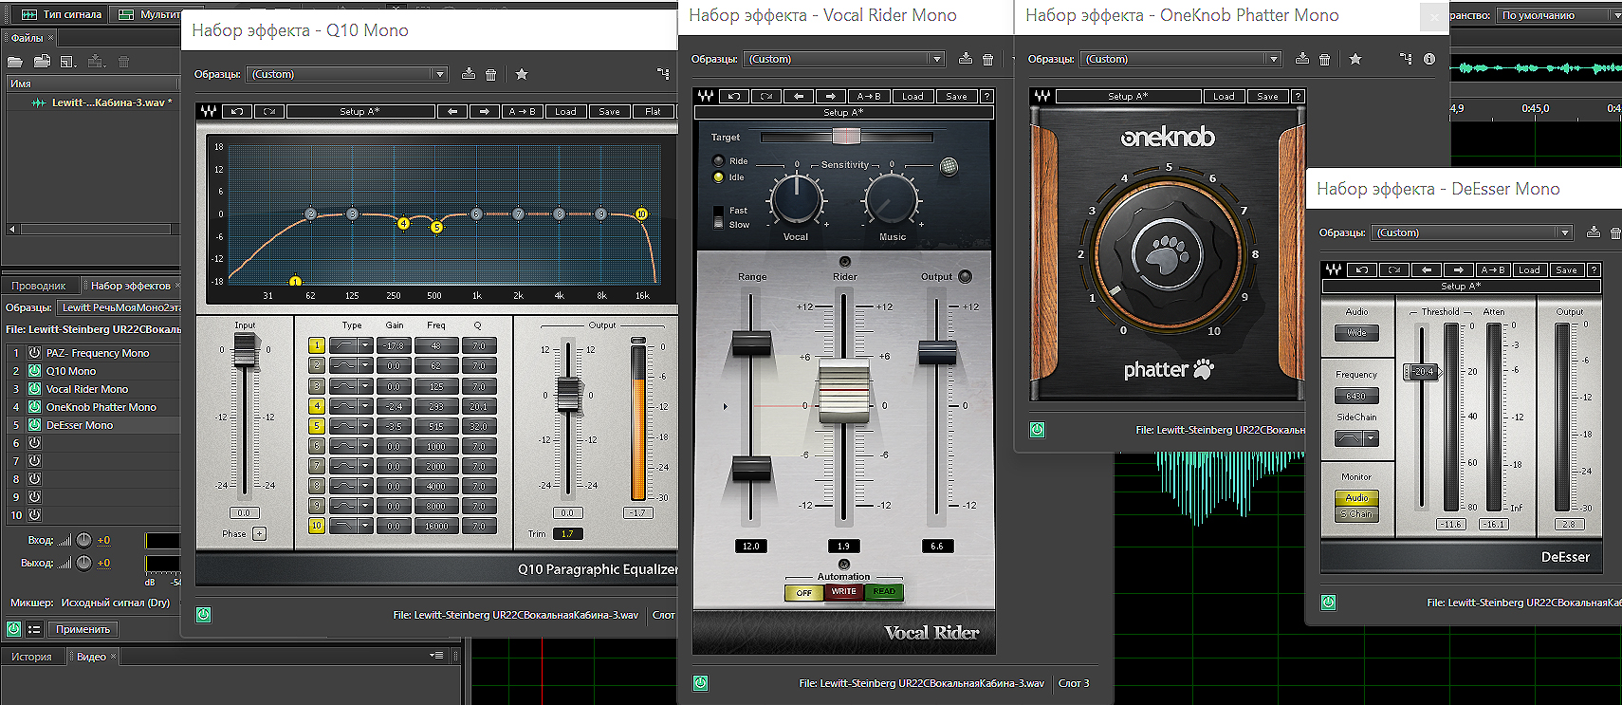Click the open file folder icon in Файлы panel
The height and width of the screenshot is (705, 1622).
click(x=15, y=62)
